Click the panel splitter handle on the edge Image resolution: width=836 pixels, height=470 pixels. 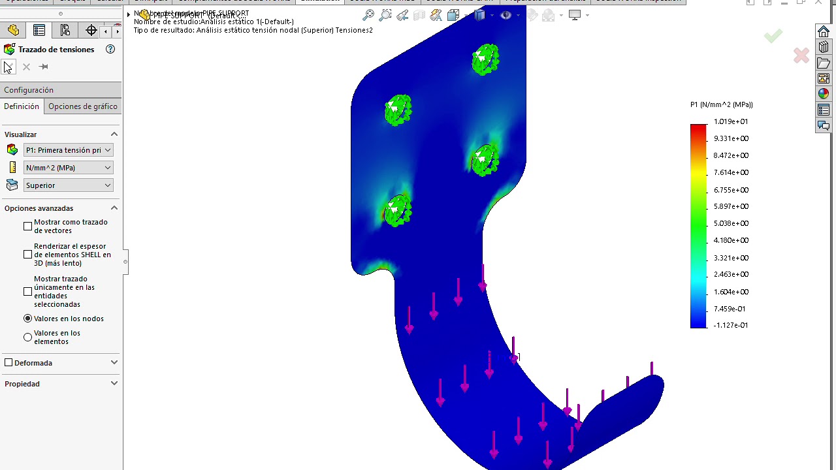pos(125,262)
